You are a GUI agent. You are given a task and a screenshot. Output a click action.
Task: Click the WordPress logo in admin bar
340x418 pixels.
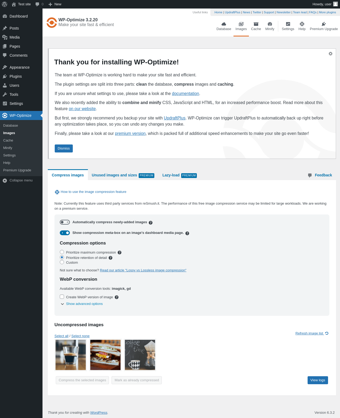click(x=5, y=4)
